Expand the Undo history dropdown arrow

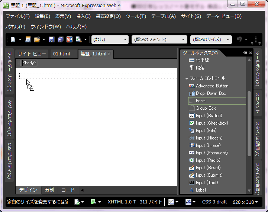point(246,39)
